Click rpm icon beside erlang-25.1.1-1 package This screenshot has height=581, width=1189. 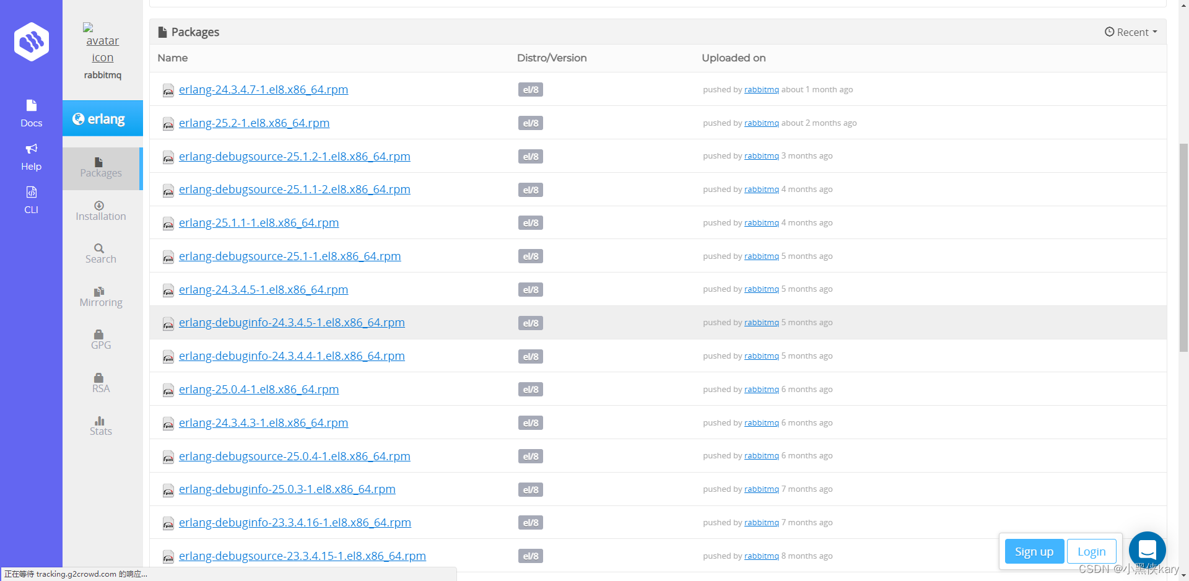[x=168, y=224]
